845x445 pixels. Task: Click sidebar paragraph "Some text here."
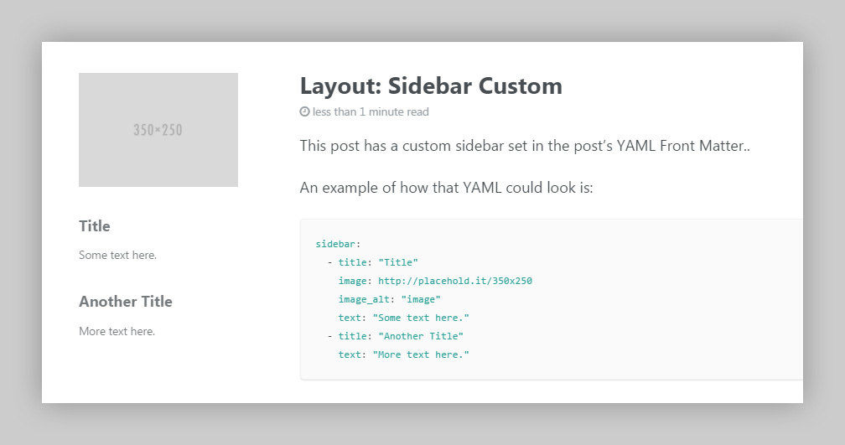click(117, 255)
